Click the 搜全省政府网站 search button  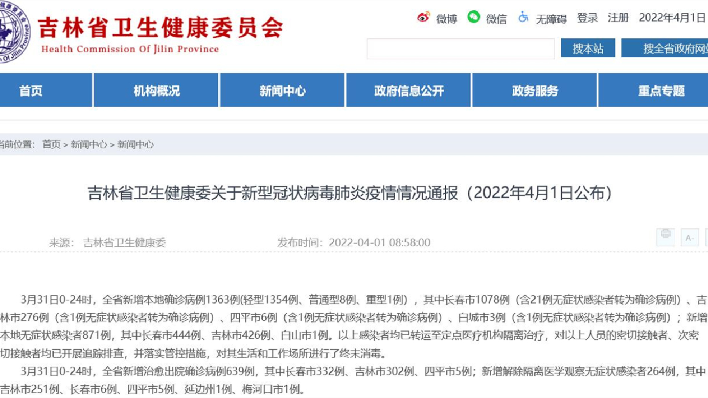670,49
